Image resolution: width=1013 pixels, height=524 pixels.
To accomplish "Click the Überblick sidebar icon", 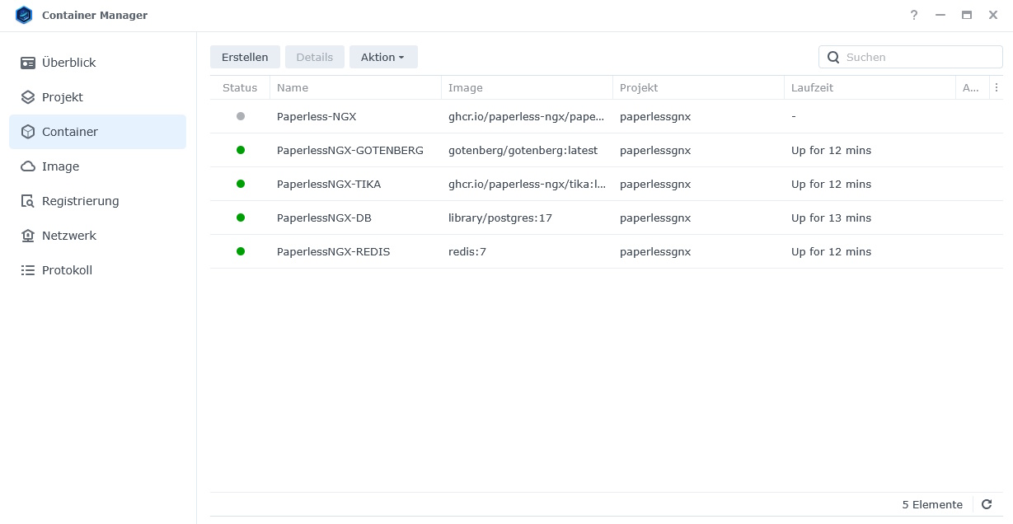I will click(28, 63).
